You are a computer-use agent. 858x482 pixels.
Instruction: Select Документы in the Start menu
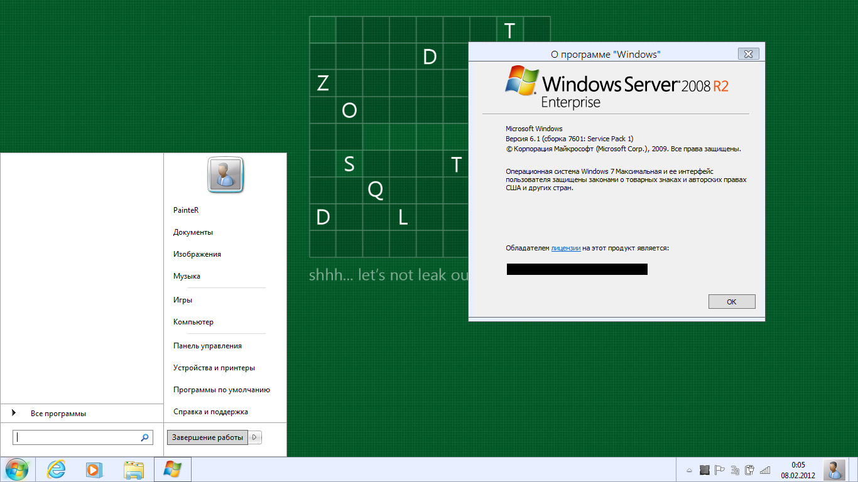(193, 232)
